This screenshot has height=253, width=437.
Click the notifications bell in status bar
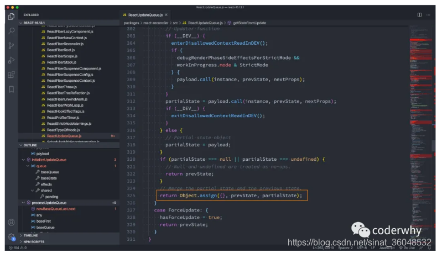[x=428, y=247]
